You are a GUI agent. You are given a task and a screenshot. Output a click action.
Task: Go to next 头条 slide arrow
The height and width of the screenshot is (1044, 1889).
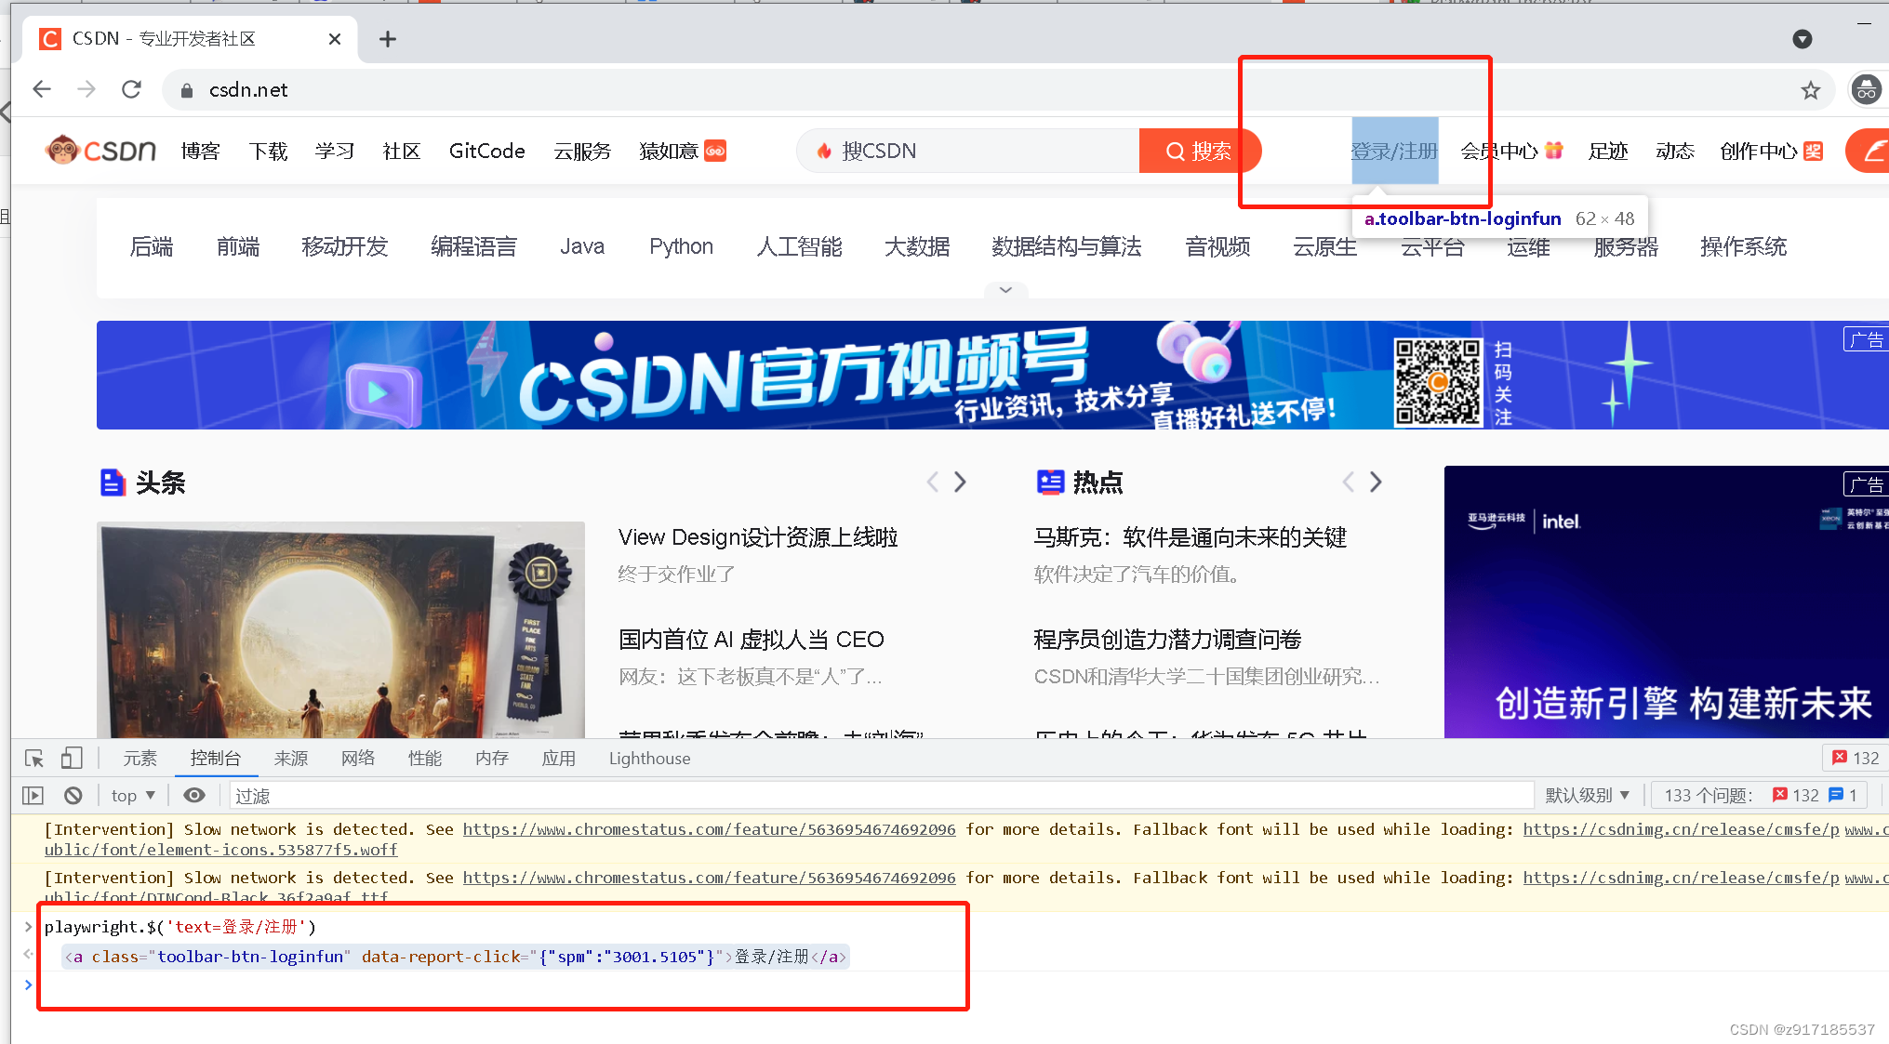tap(961, 482)
